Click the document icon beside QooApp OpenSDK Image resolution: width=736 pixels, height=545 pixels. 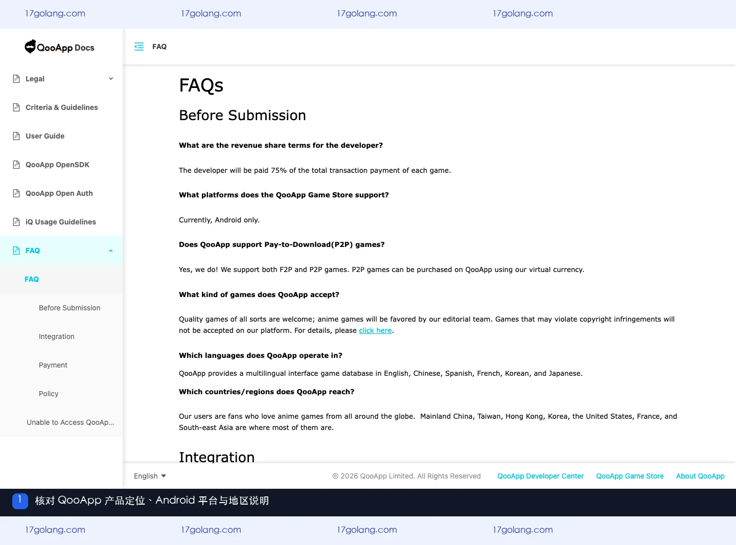(x=16, y=165)
